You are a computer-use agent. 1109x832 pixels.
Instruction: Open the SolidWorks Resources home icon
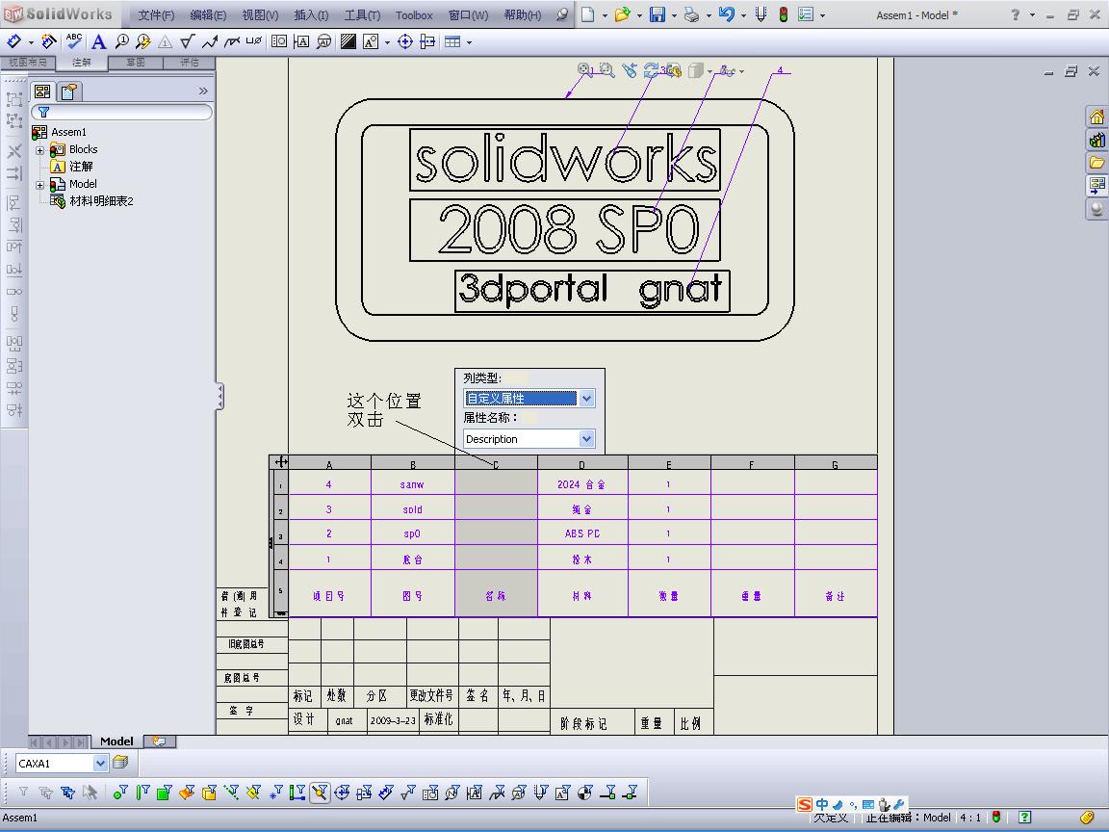[1096, 117]
